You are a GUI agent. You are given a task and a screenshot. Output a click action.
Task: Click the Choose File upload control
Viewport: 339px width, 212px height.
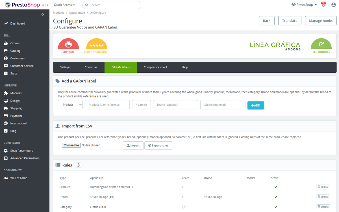[x=71, y=145]
